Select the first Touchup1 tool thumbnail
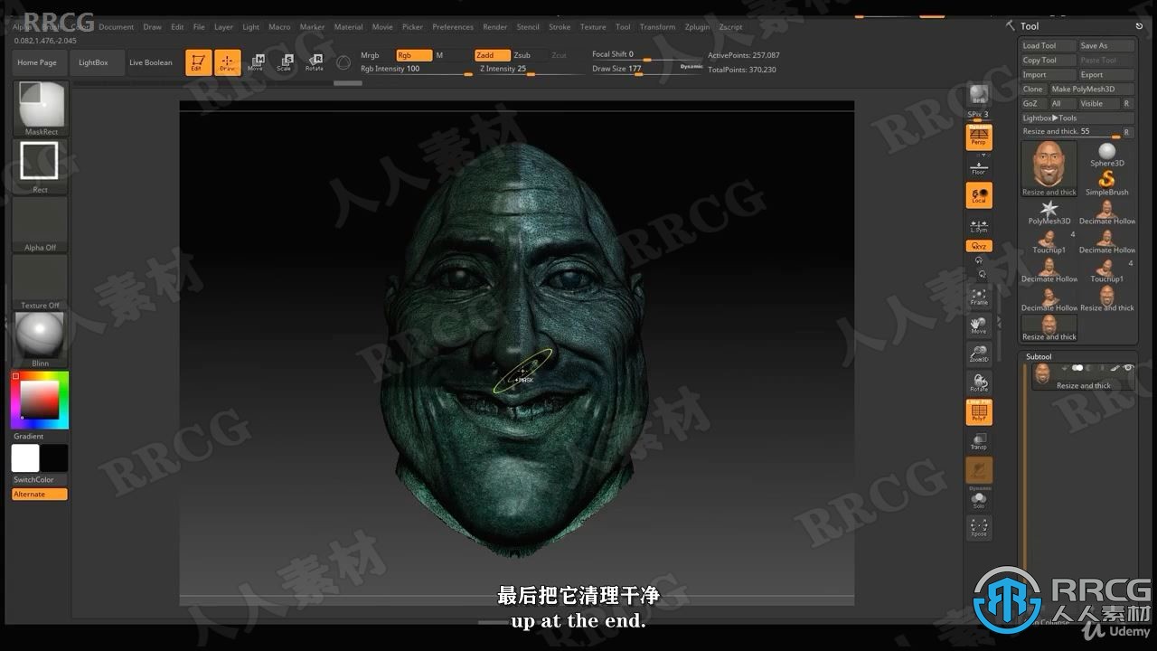This screenshot has height=651, width=1157. (x=1049, y=241)
